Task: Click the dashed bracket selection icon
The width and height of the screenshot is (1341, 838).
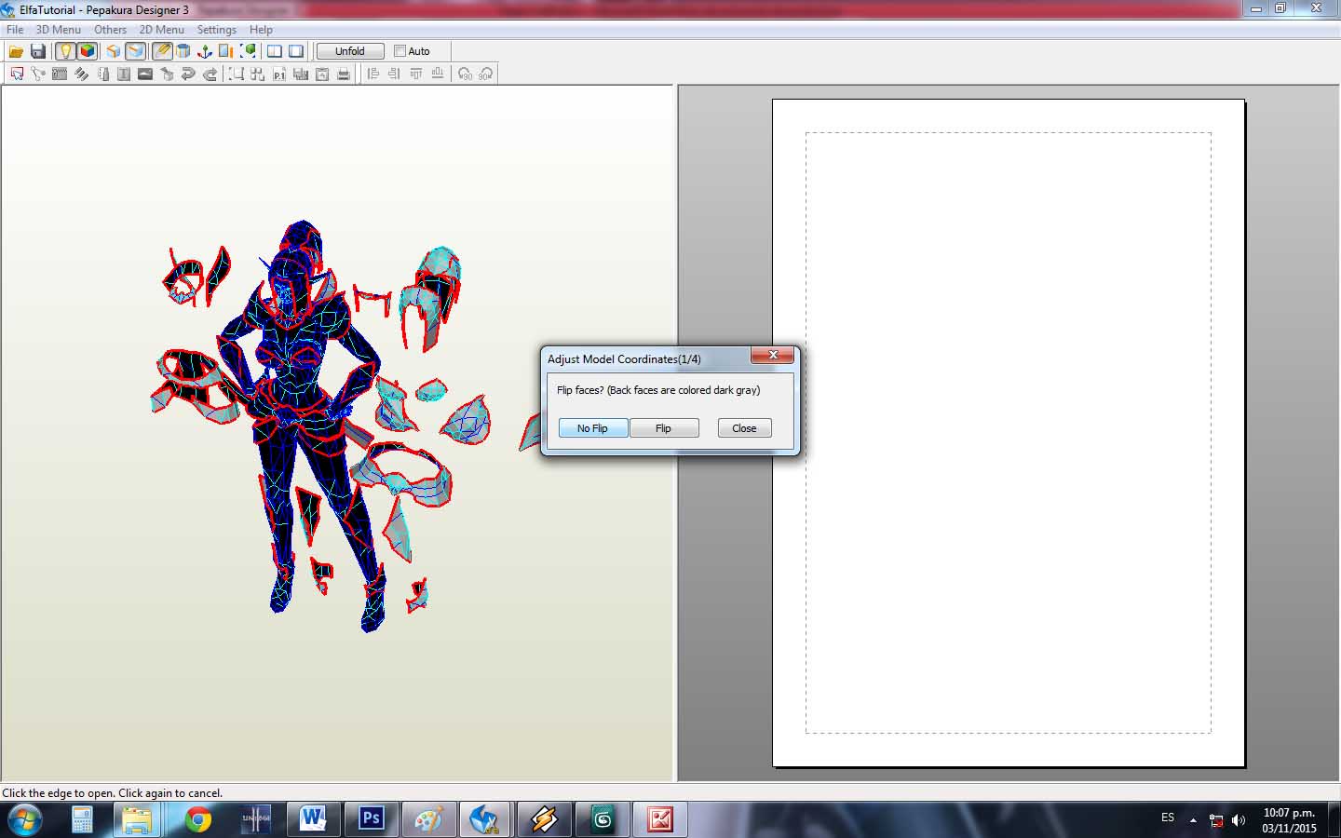Action: pos(237,74)
